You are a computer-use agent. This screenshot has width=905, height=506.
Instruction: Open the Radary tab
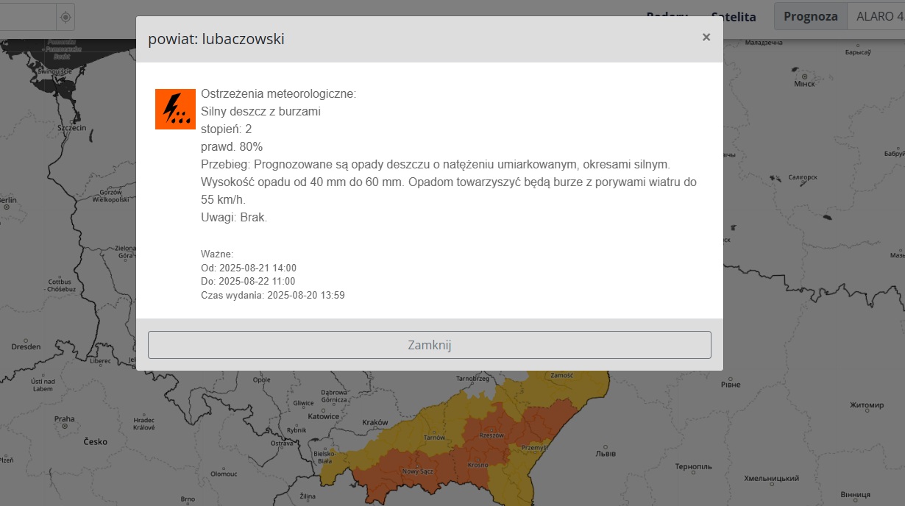coord(667,16)
